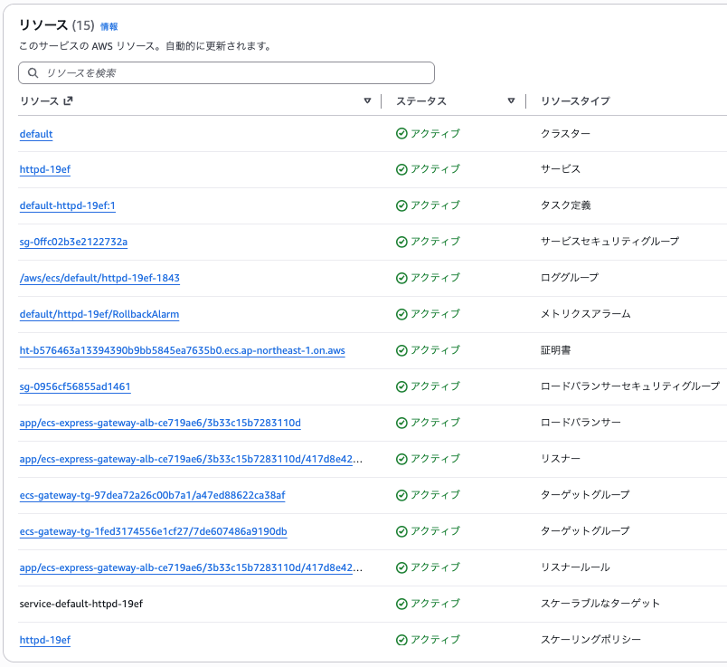Click the 情報 info link next to リソース heading
Screen dimensions: 727x667
(108, 27)
